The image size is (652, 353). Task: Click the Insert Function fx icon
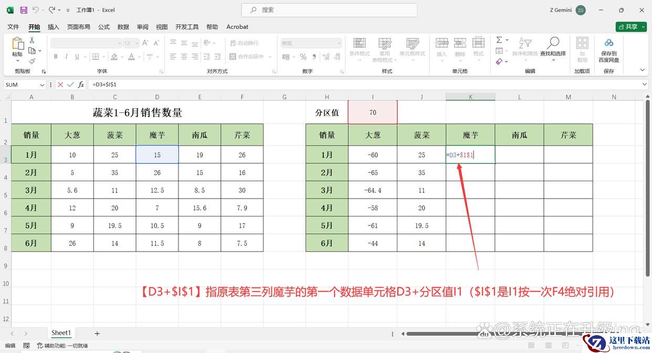tap(81, 85)
